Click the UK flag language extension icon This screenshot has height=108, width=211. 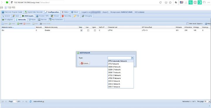pyautogui.click(x=181, y=2)
